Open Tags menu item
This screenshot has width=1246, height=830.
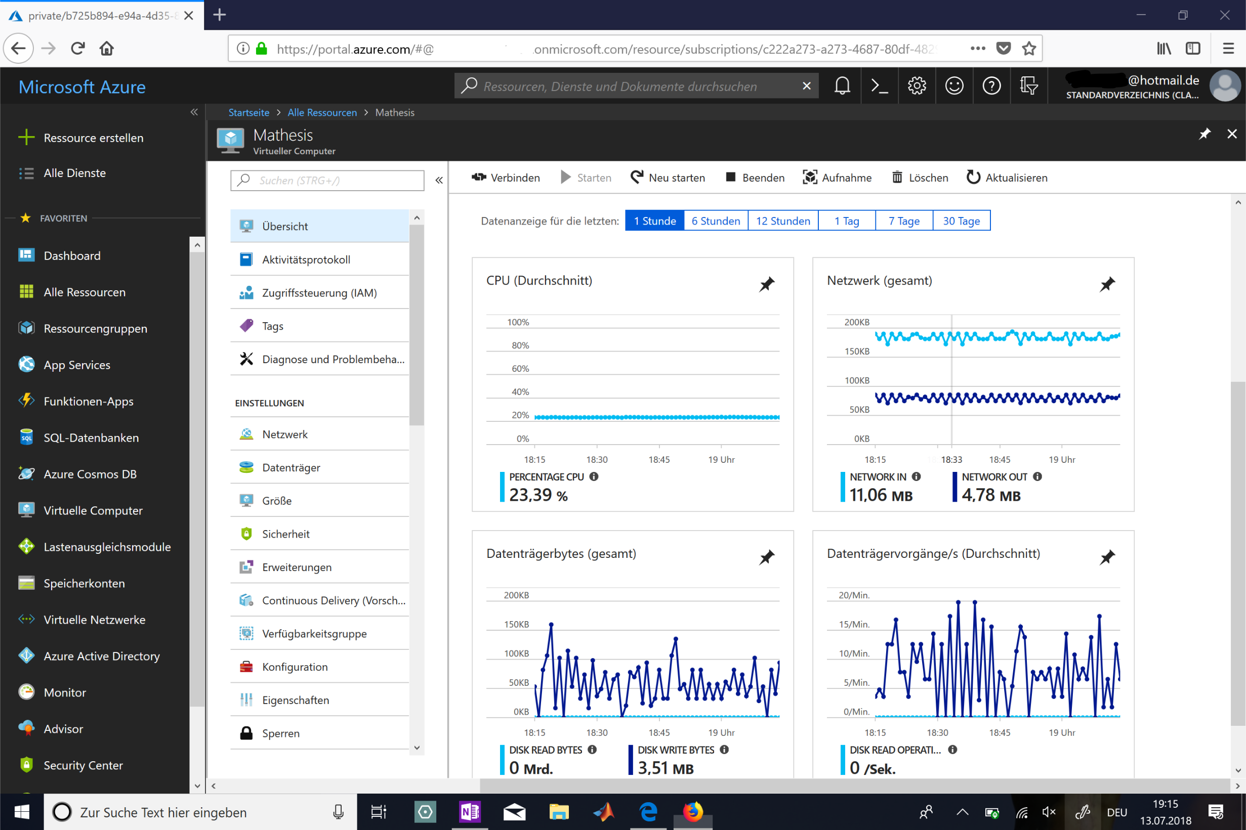click(x=319, y=326)
